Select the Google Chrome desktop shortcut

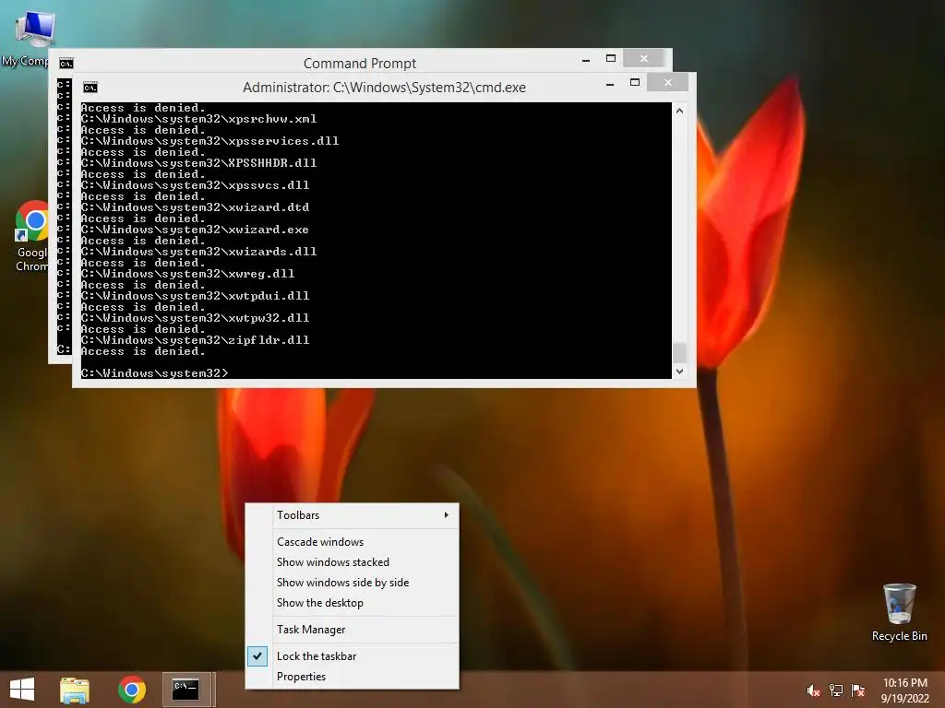(31, 236)
